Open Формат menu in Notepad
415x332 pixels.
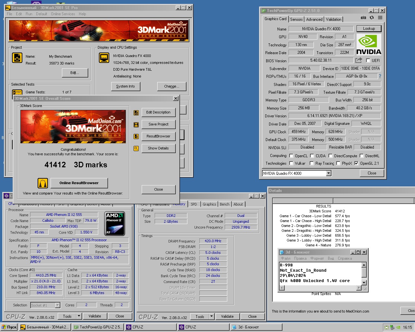coord(317,258)
